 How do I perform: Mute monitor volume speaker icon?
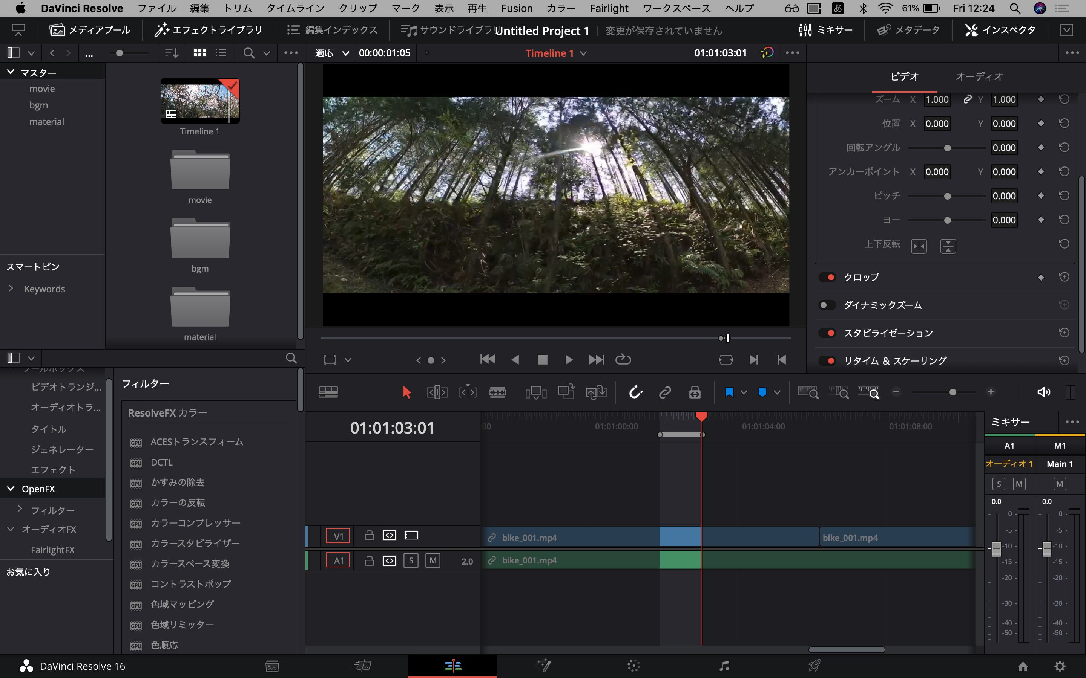click(x=1043, y=392)
